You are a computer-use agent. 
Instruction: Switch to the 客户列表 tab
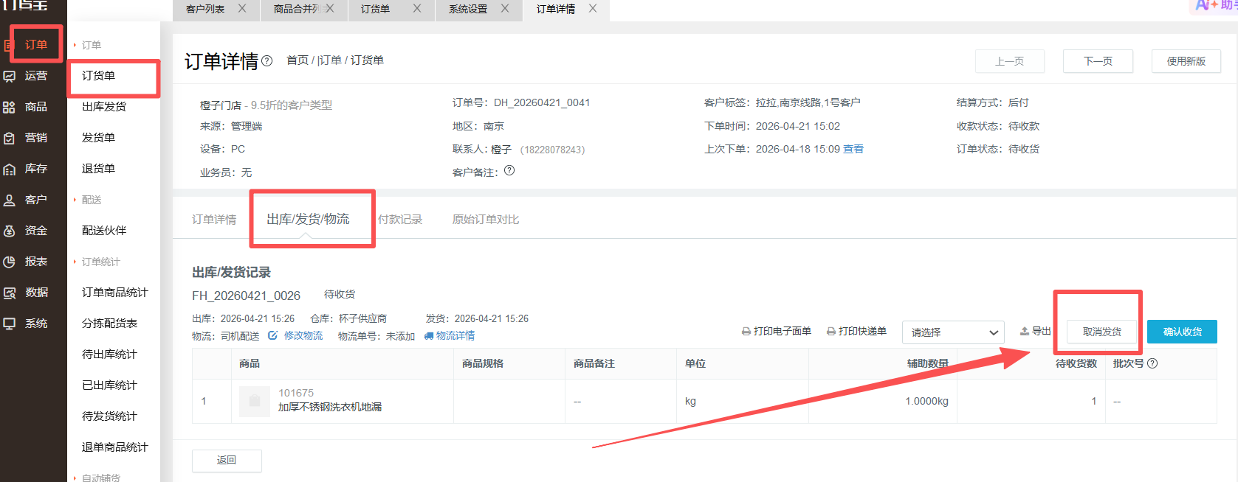205,9
